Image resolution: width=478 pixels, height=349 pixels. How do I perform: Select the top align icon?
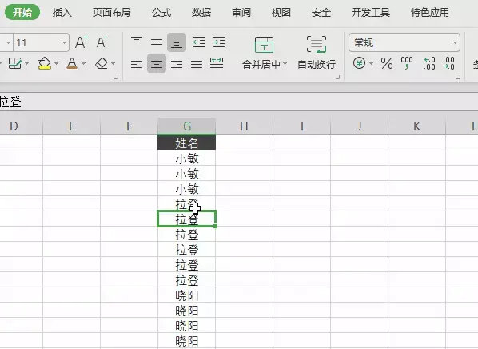(137, 42)
